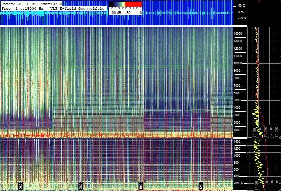This screenshot has height=191, width=281.
Task: Click the 08:00 time marker
Action: click(81, 185)
